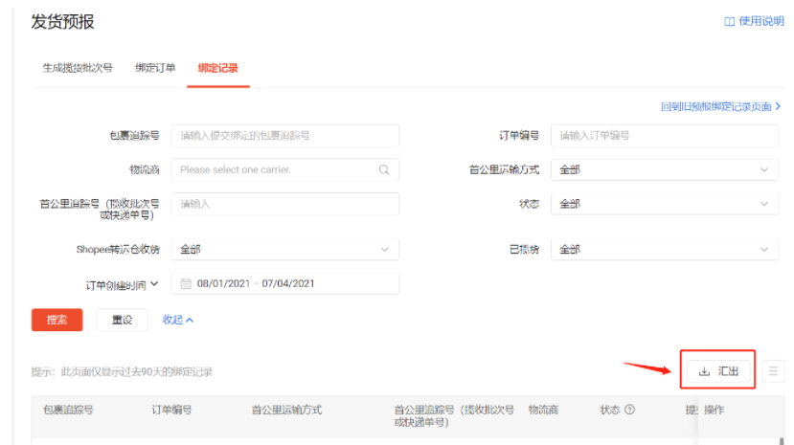Image resolution: width=794 pixels, height=445 pixels.
Task: Open the column settings list icon
Action: (773, 371)
